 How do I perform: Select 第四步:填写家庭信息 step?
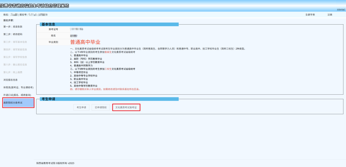(15, 50)
